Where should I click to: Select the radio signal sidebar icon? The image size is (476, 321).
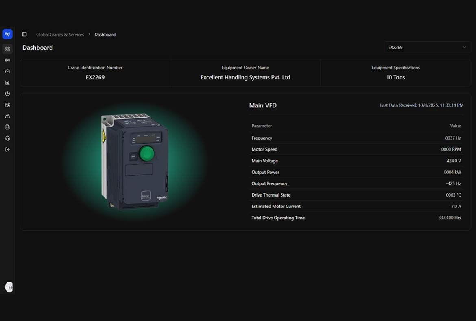pos(7,60)
